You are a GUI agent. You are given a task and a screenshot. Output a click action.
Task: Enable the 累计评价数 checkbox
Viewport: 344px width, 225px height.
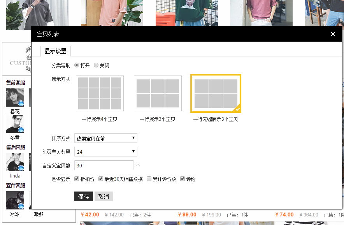coord(149,179)
